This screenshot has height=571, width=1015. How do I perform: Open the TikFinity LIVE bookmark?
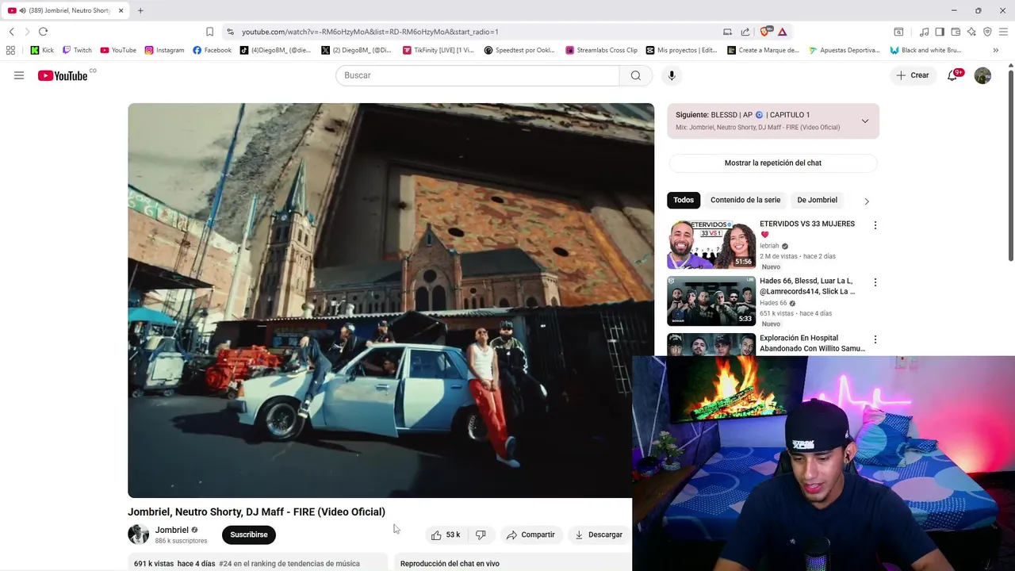pyautogui.click(x=438, y=50)
